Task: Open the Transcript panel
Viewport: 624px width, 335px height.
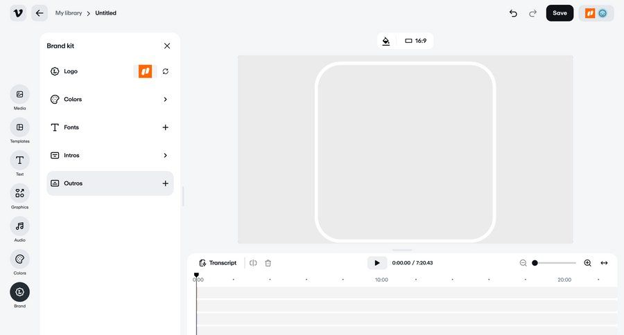Action: coord(217,263)
